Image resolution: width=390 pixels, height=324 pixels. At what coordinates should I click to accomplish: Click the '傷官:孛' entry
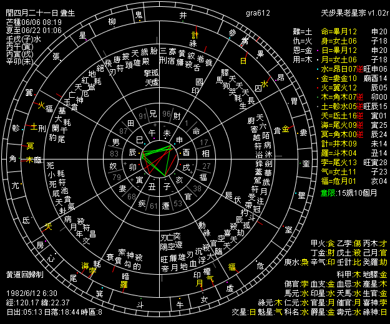point(297,283)
